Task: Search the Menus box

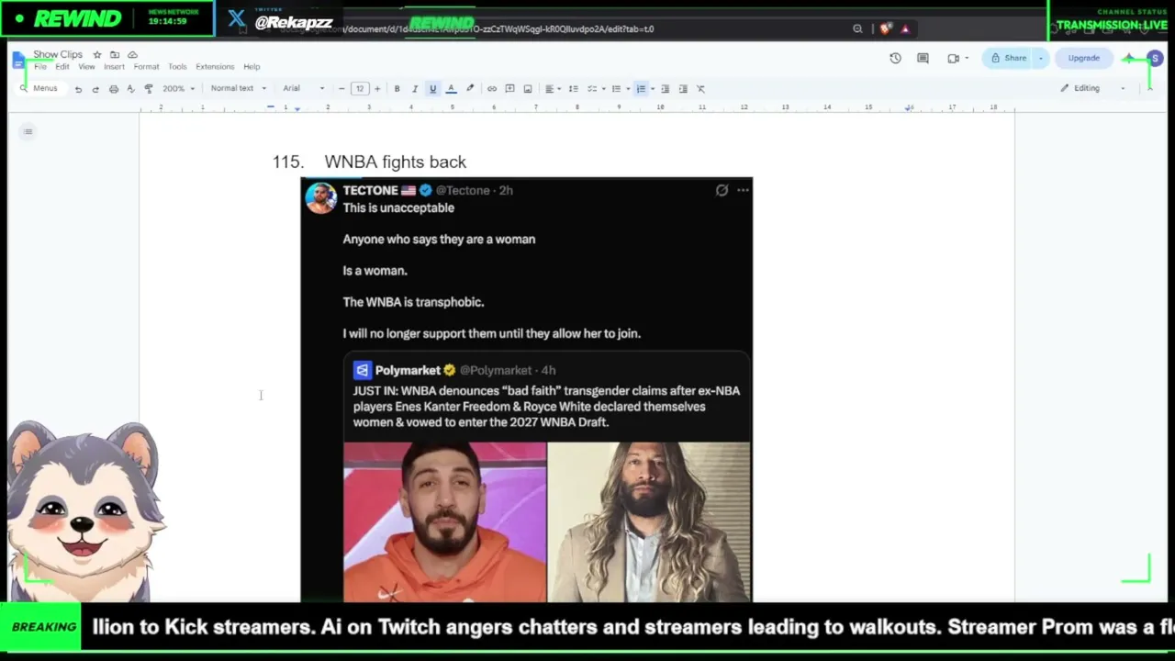Action: (39, 89)
